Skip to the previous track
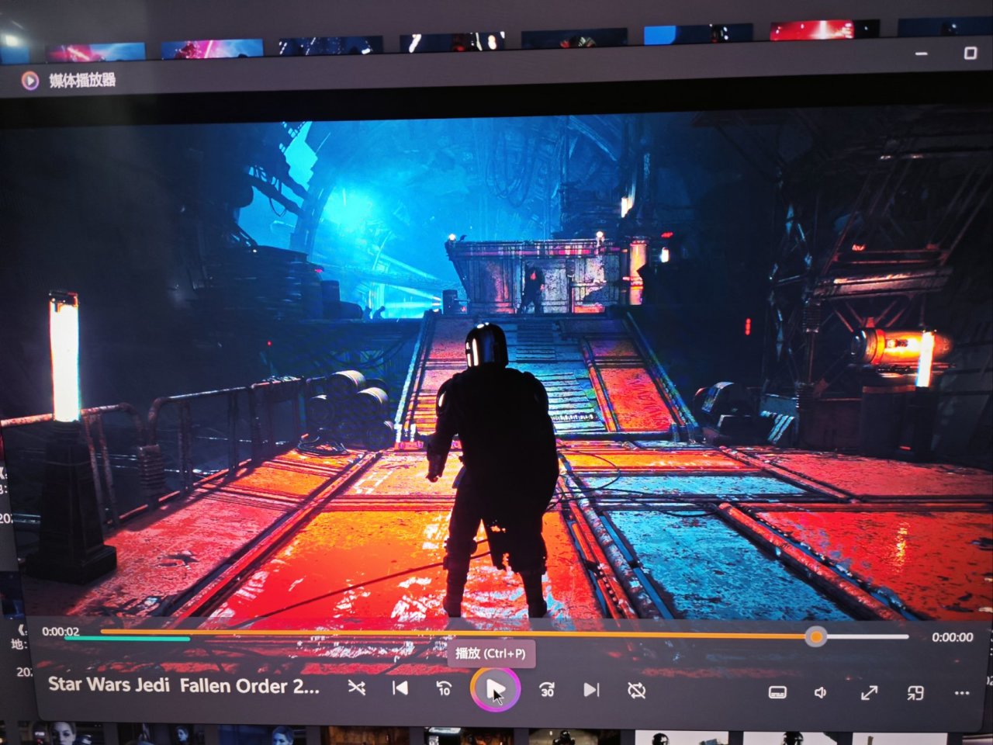This screenshot has width=993, height=745. [400, 688]
